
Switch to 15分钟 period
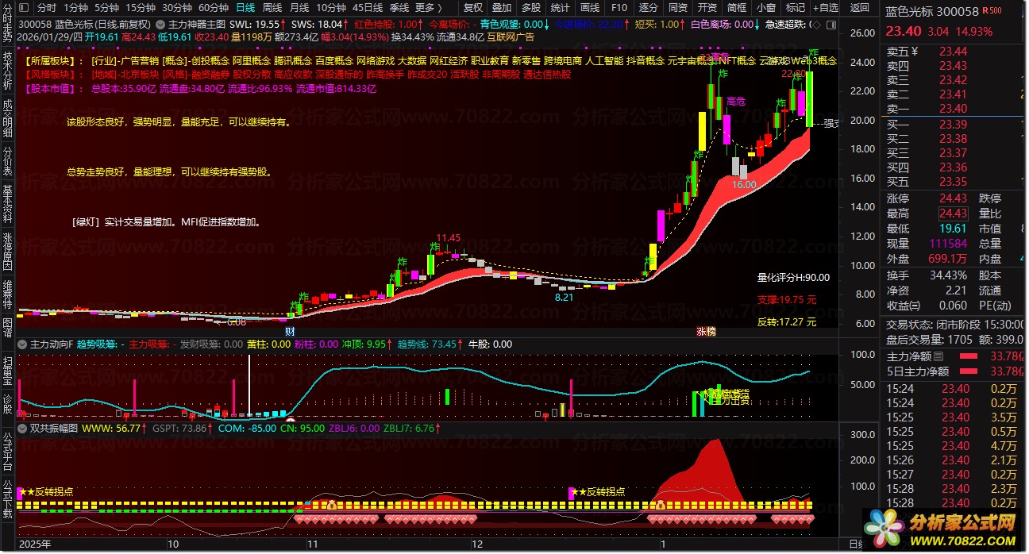pos(141,7)
